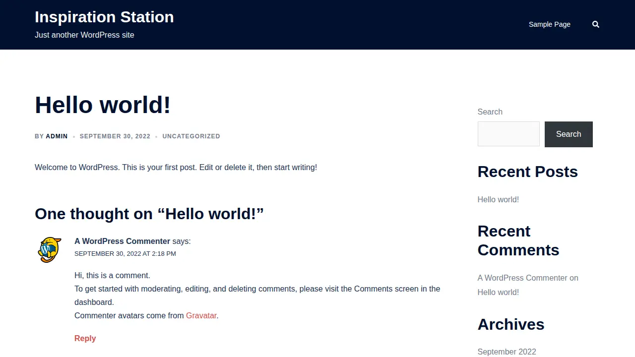The image size is (635, 357).
Task: Open Hello world! link under Recent Comments
Action: (x=498, y=292)
